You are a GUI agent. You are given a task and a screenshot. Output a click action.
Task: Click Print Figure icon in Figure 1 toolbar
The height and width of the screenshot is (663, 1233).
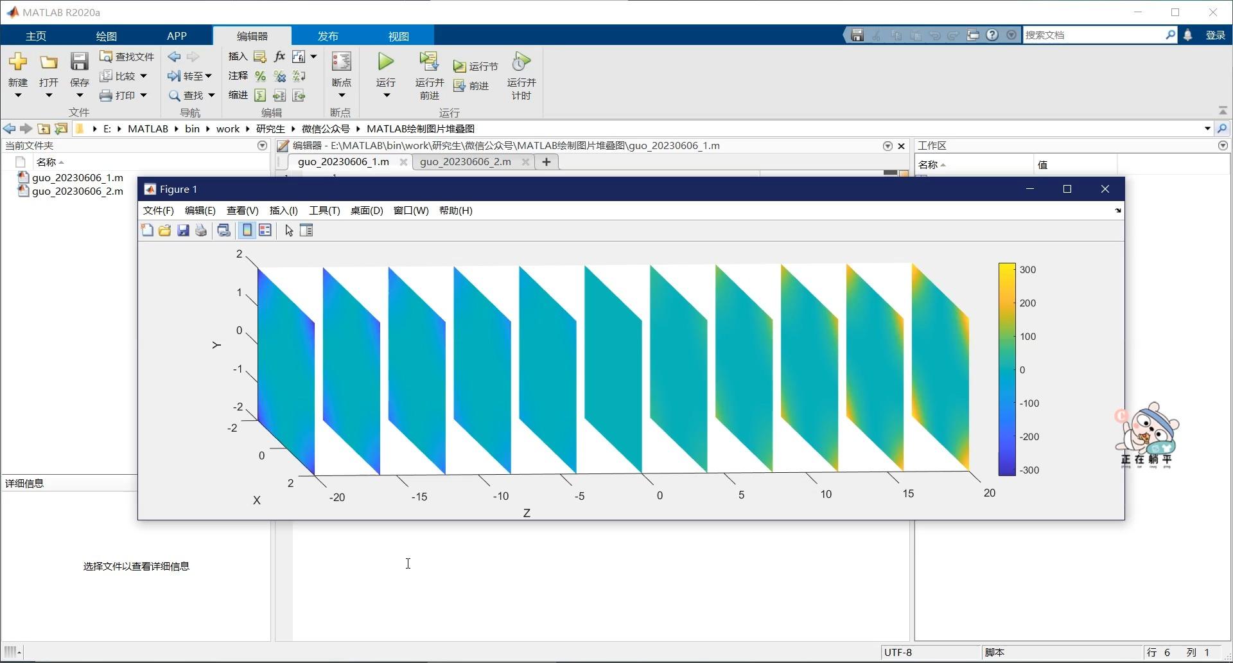click(x=201, y=231)
